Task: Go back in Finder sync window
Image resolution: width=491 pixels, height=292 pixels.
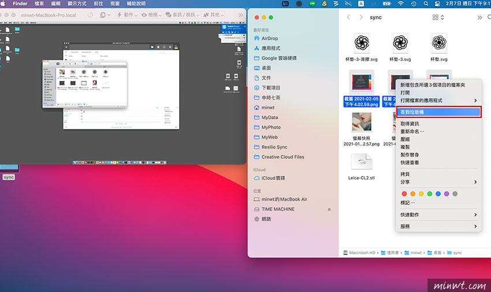Action: pos(348,17)
